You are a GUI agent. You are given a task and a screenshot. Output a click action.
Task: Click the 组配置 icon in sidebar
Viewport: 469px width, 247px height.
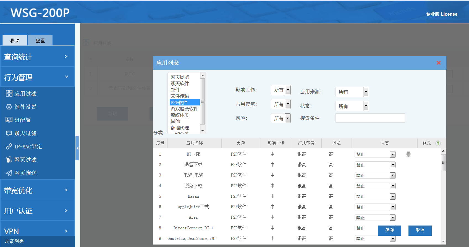[9, 120]
